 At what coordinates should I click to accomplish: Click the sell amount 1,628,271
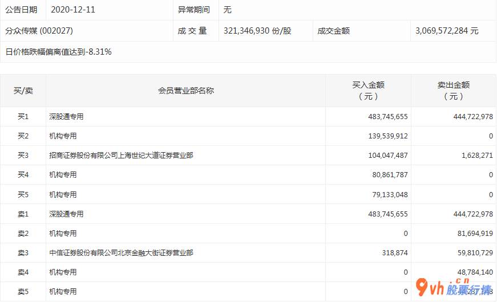(477, 156)
